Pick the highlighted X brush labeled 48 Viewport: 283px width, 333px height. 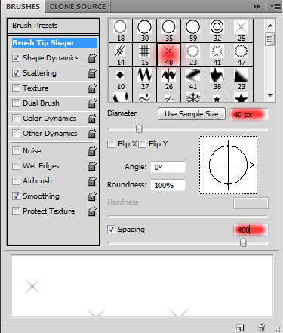[x=168, y=54]
